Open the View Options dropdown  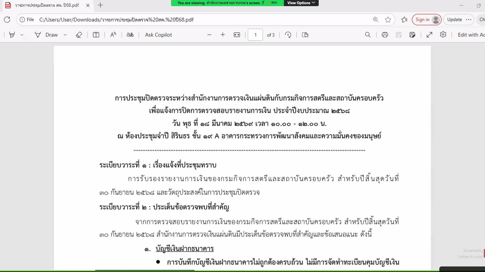[301, 3]
